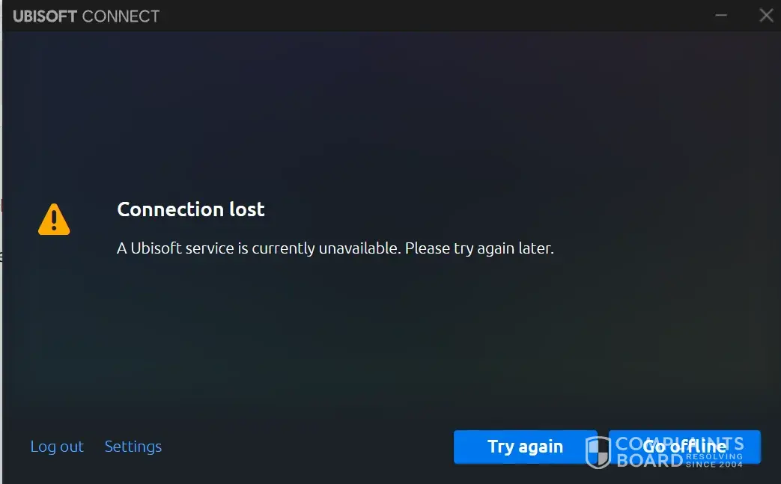Click the word lost in the heading

pos(246,209)
